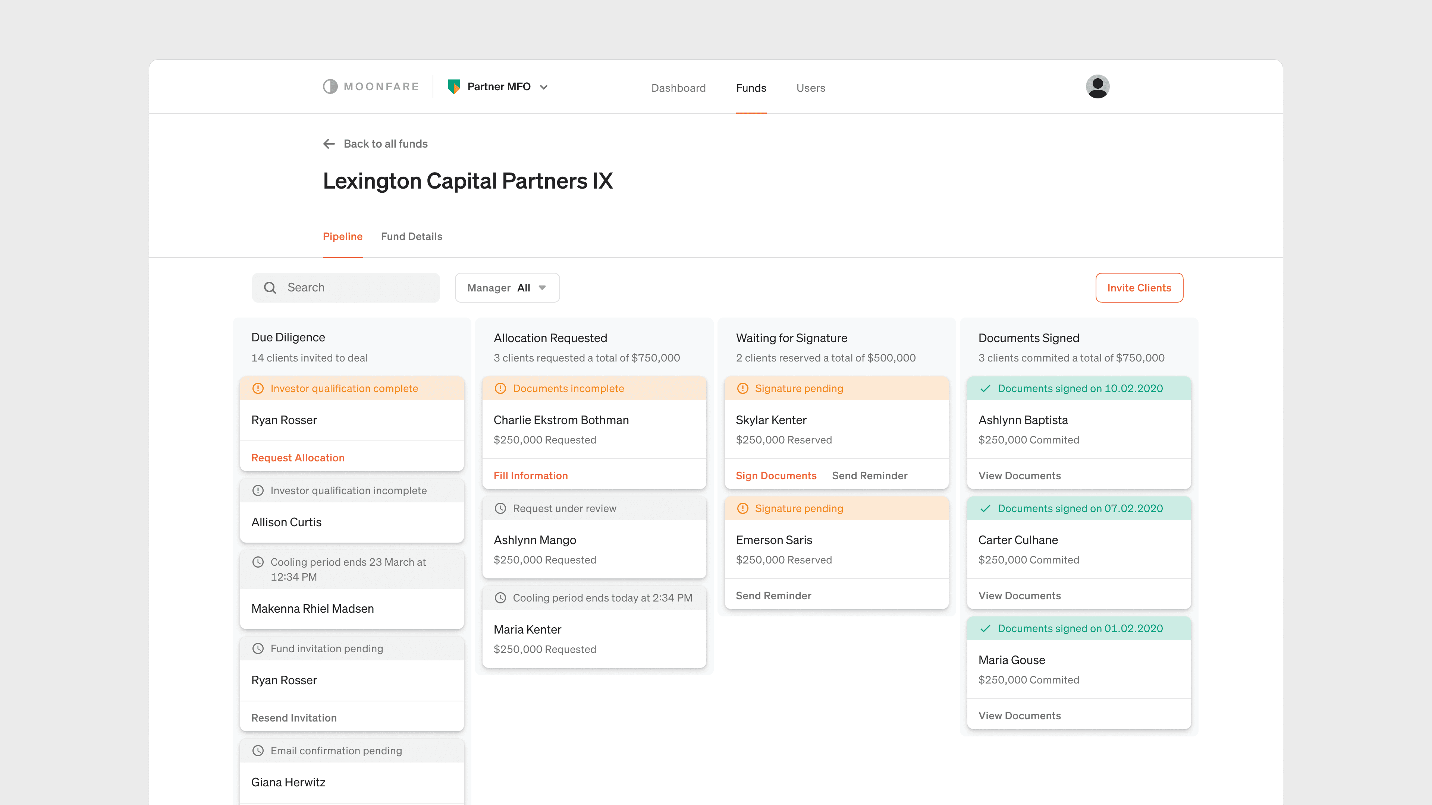Viewport: 1432px width, 805px height.
Task: Click Sign Documents for Skylar Kenter
Action: tap(776, 476)
